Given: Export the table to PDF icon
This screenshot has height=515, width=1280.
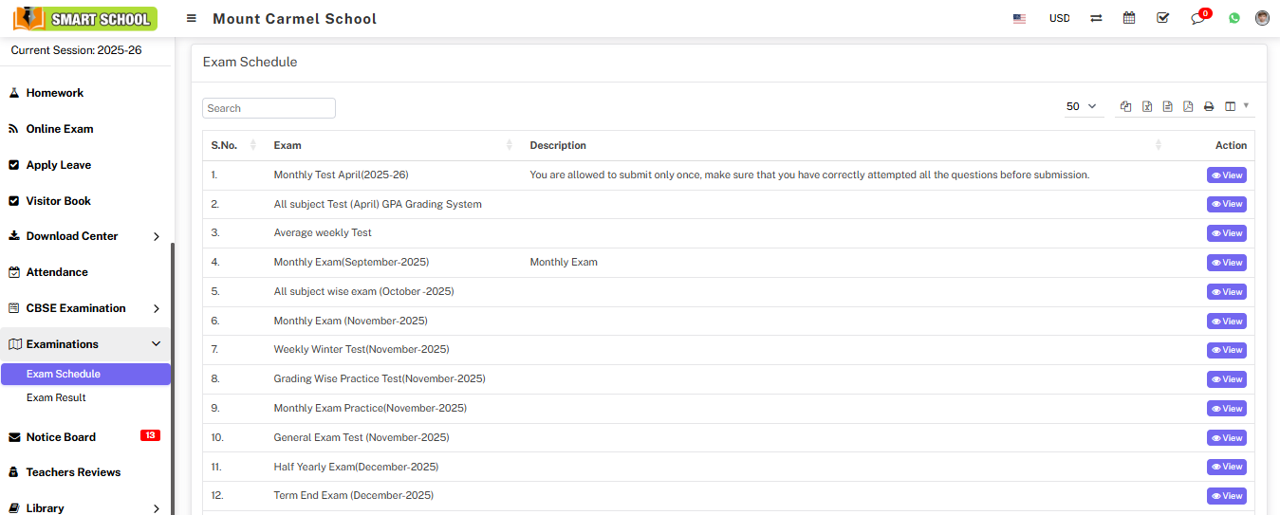Looking at the screenshot, I should [1188, 106].
